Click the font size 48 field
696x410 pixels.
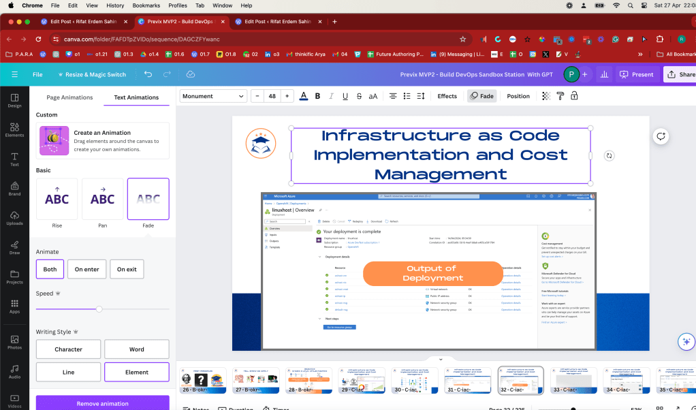coord(272,96)
